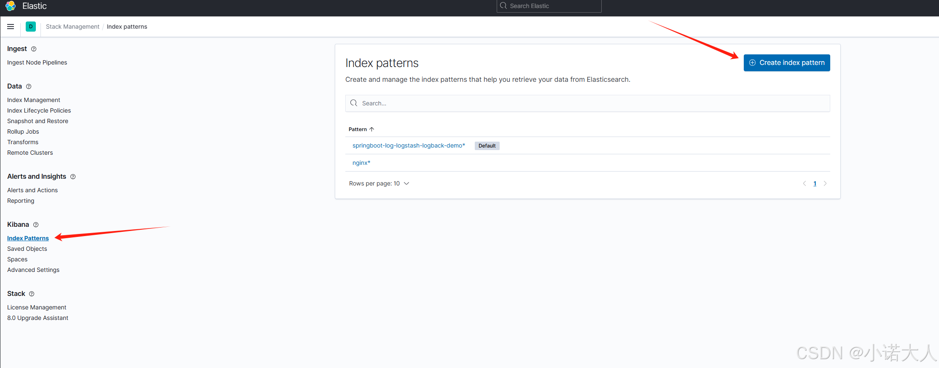This screenshot has height=368, width=939.
Task: Open Spaces in sidebar
Action: pos(17,259)
